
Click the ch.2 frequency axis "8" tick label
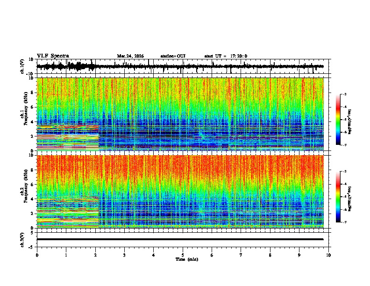pos(33,170)
